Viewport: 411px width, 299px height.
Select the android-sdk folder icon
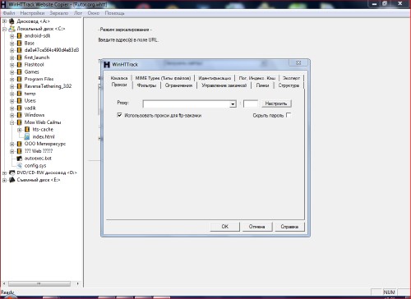pyautogui.click(x=19, y=36)
